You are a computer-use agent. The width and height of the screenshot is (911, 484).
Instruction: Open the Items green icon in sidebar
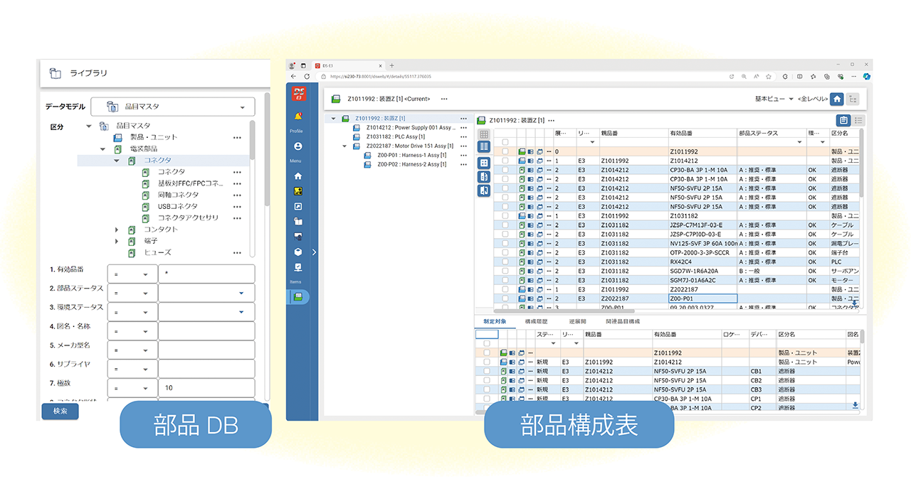pyautogui.click(x=297, y=297)
